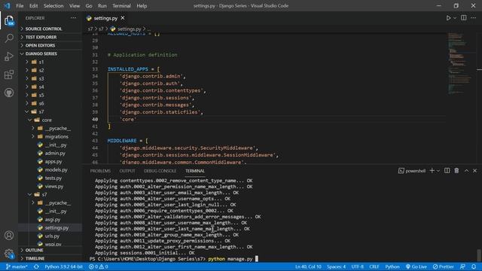
Task: Kill terminal with trash icon
Action: click(456, 171)
